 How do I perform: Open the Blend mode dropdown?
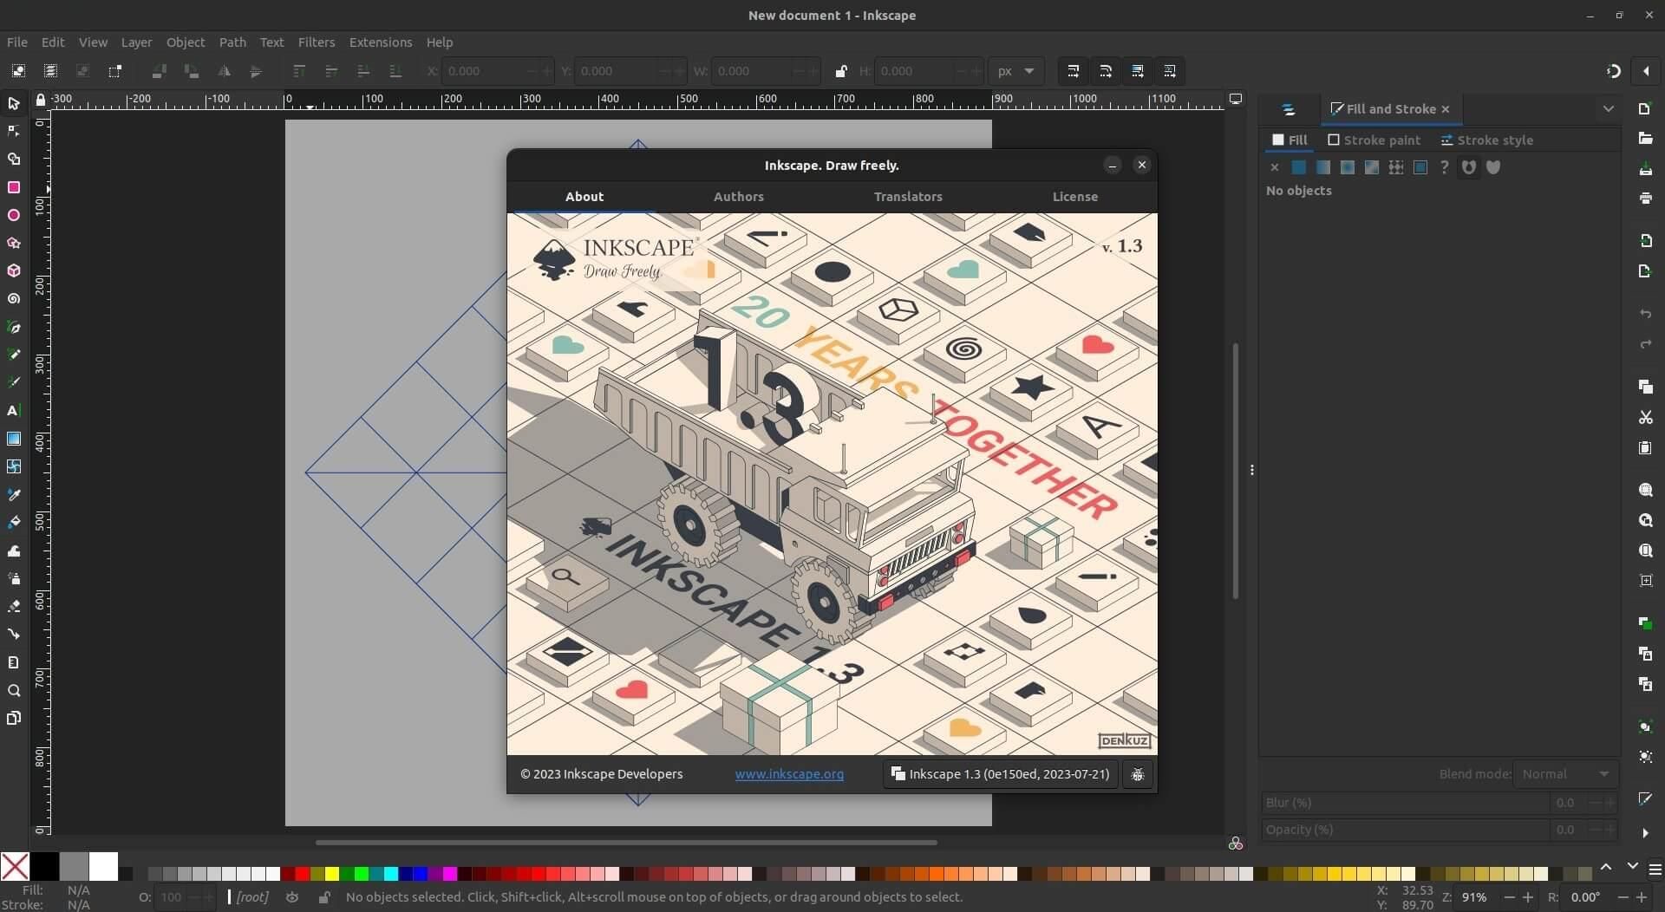tap(1565, 773)
